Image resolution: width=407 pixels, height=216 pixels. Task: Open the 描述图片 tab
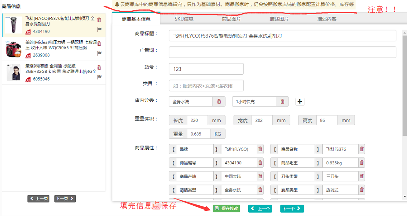coord(279,19)
